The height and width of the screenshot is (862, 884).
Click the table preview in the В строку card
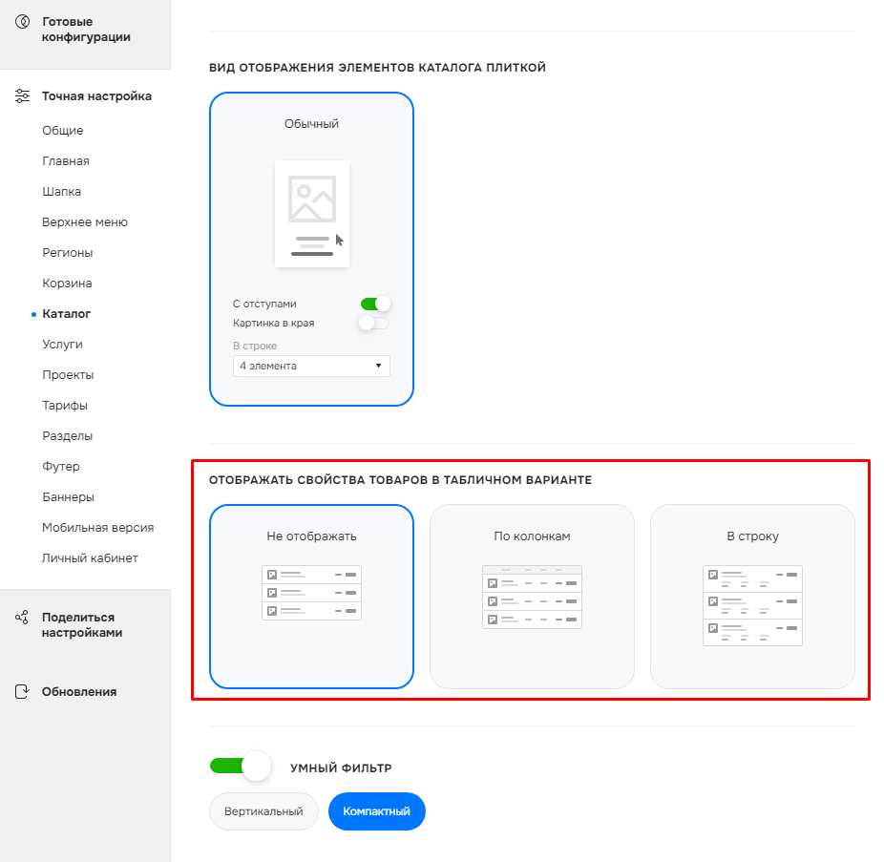pos(752,605)
